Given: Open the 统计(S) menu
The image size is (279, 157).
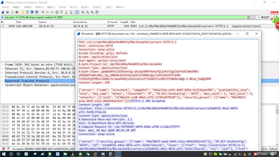Looking at the screenshot, I should (74, 7).
